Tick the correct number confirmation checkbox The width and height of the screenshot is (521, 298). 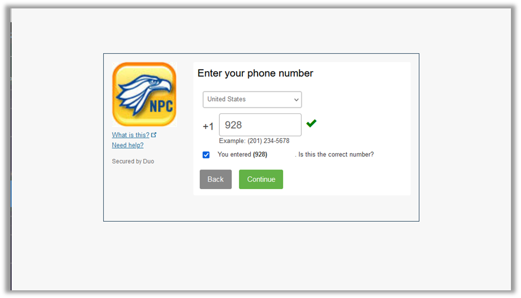(x=206, y=155)
